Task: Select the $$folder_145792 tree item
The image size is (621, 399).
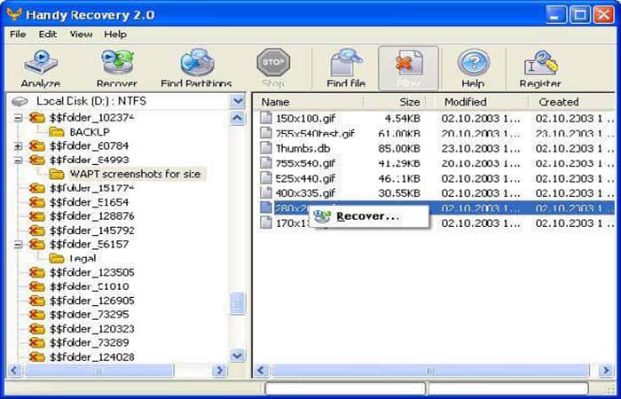Action: pos(92,231)
